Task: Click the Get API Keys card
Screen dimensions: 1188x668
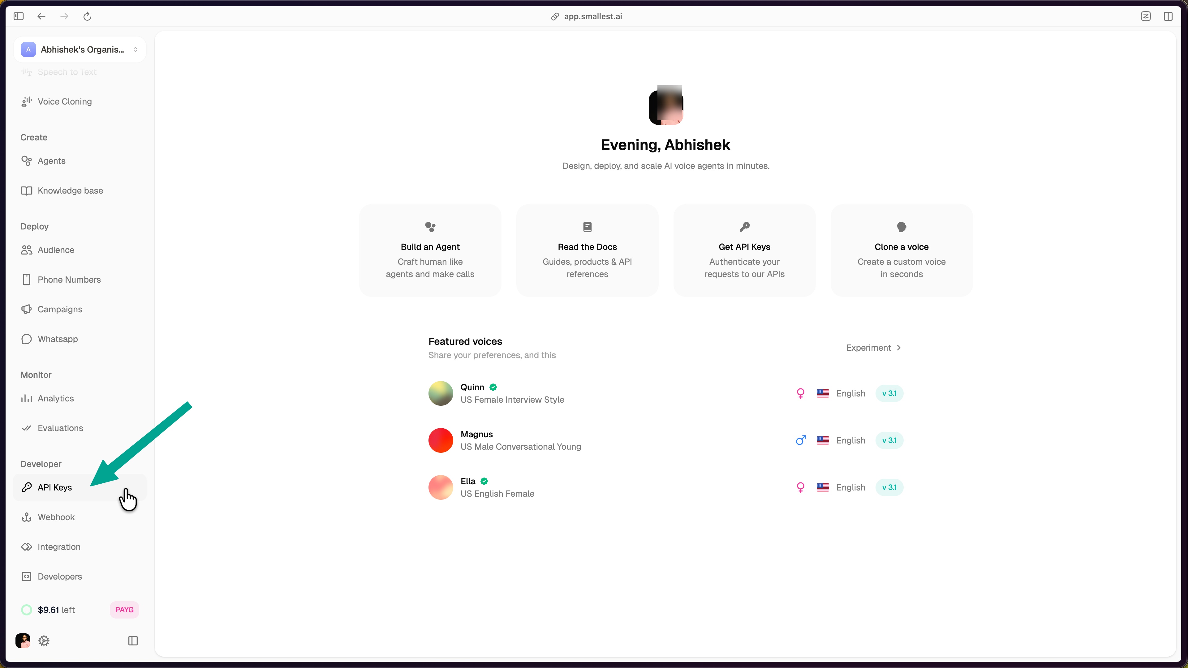Action: (x=744, y=250)
